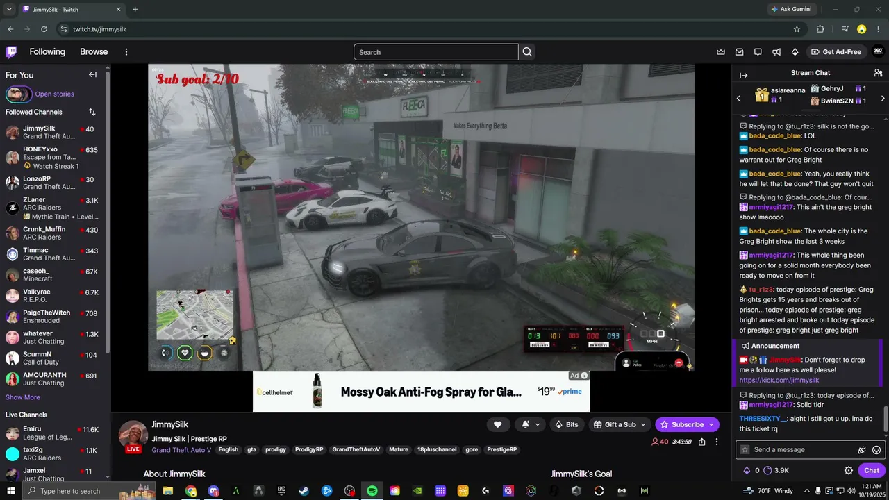Show next gift leaderboard entries arrow

(883, 99)
